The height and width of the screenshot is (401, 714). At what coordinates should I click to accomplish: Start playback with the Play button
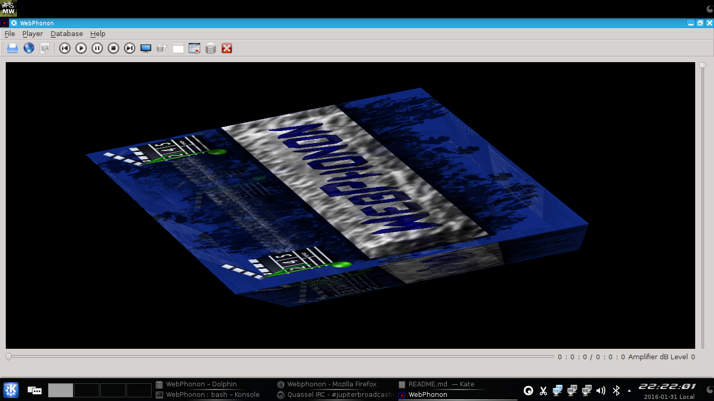click(x=81, y=48)
